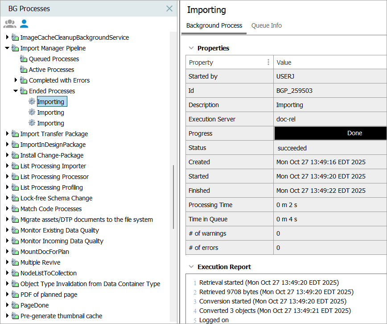Click the Import Transfer Package icon

pyautogui.click(x=15, y=134)
